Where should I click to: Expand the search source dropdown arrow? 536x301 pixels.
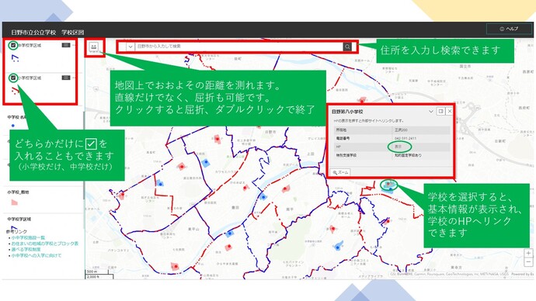[x=130, y=47]
